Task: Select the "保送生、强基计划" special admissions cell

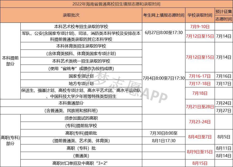Action: click(81, 93)
